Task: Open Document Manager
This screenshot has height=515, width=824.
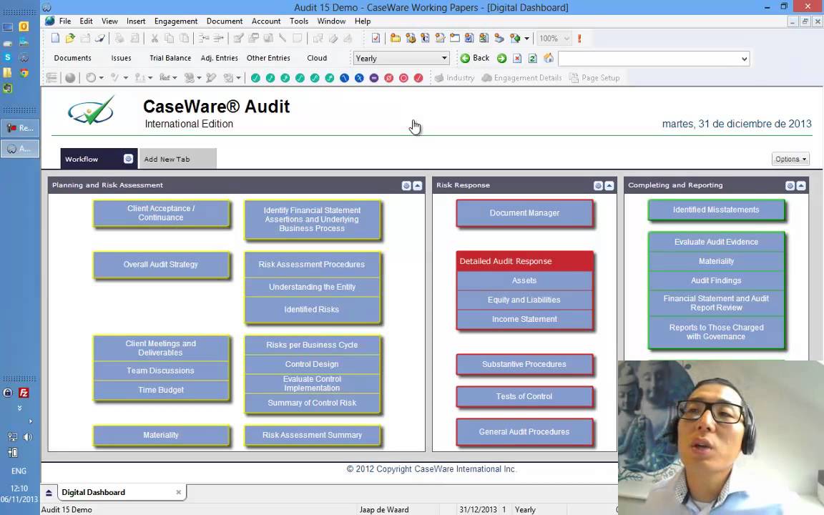Action: pos(524,213)
